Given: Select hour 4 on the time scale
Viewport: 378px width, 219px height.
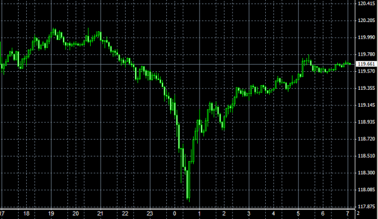Looking at the screenshot, I should click(x=273, y=213).
